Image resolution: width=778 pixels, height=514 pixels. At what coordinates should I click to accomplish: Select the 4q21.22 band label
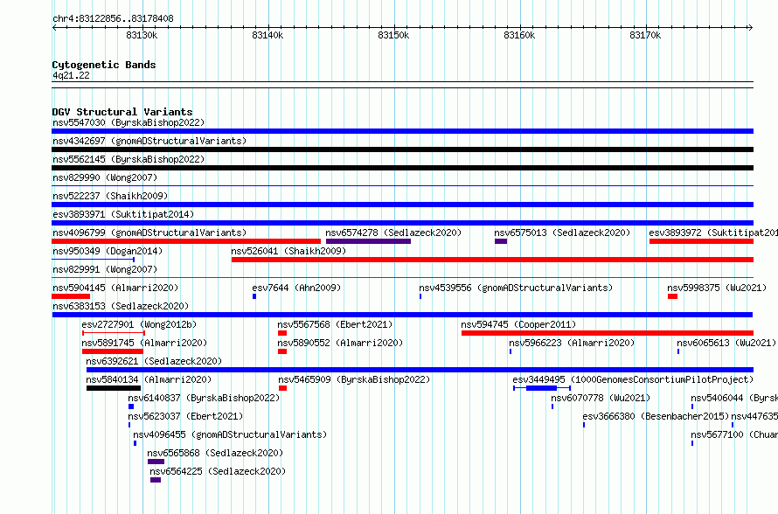[71, 76]
